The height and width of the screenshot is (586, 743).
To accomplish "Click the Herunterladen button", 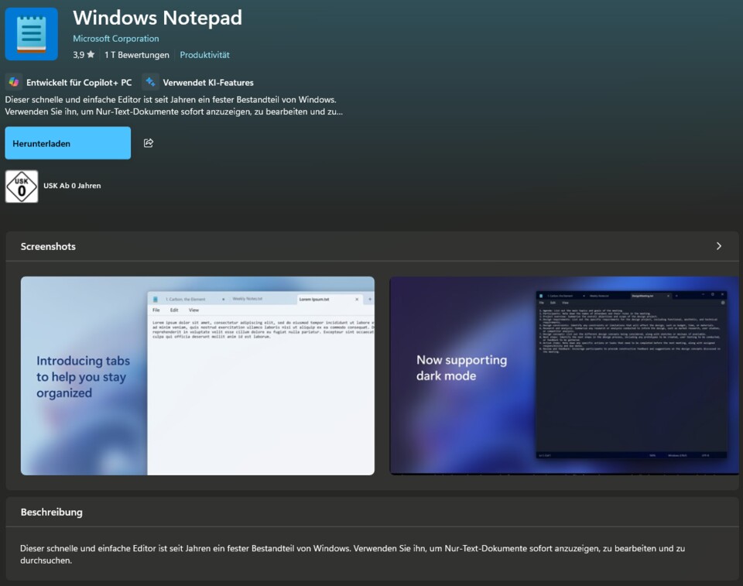I will [67, 142].
